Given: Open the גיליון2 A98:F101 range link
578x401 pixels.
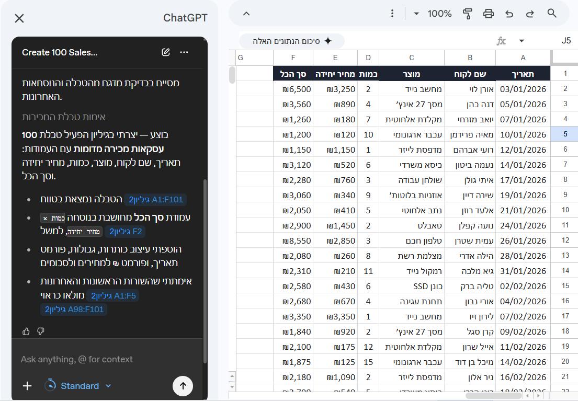Looking at the screenshot, I should [x=74, y=309].
